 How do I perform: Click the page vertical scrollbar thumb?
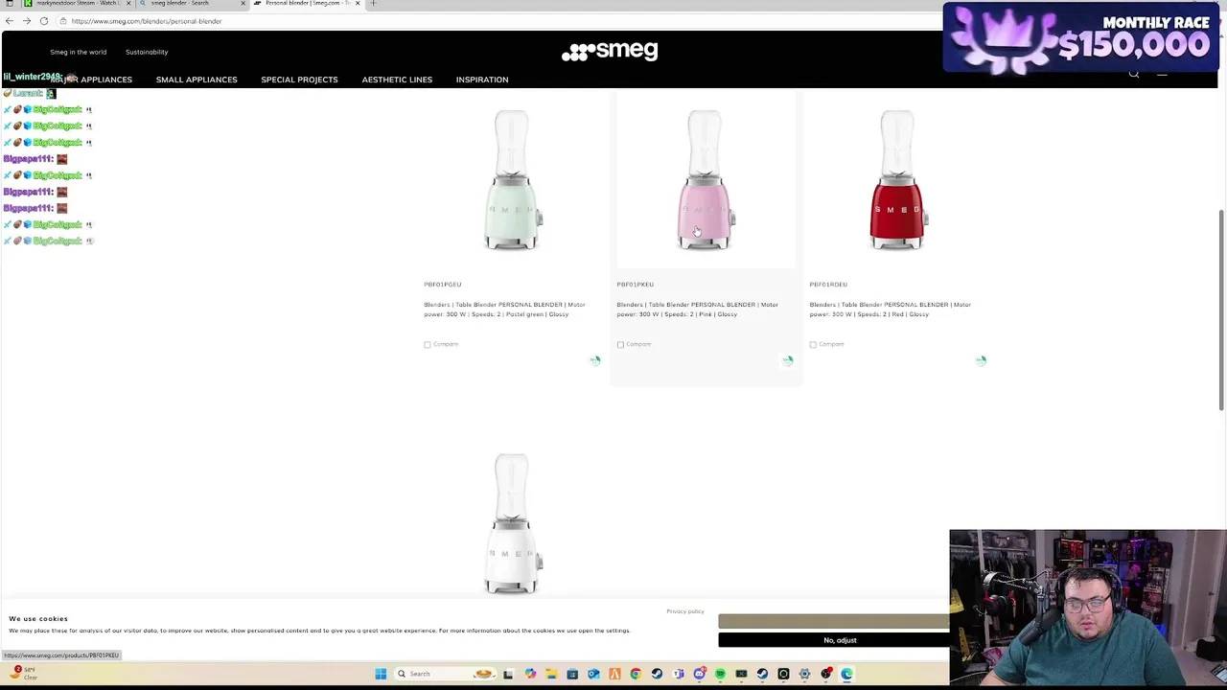pyautogui.click(x=1221, y=310)
